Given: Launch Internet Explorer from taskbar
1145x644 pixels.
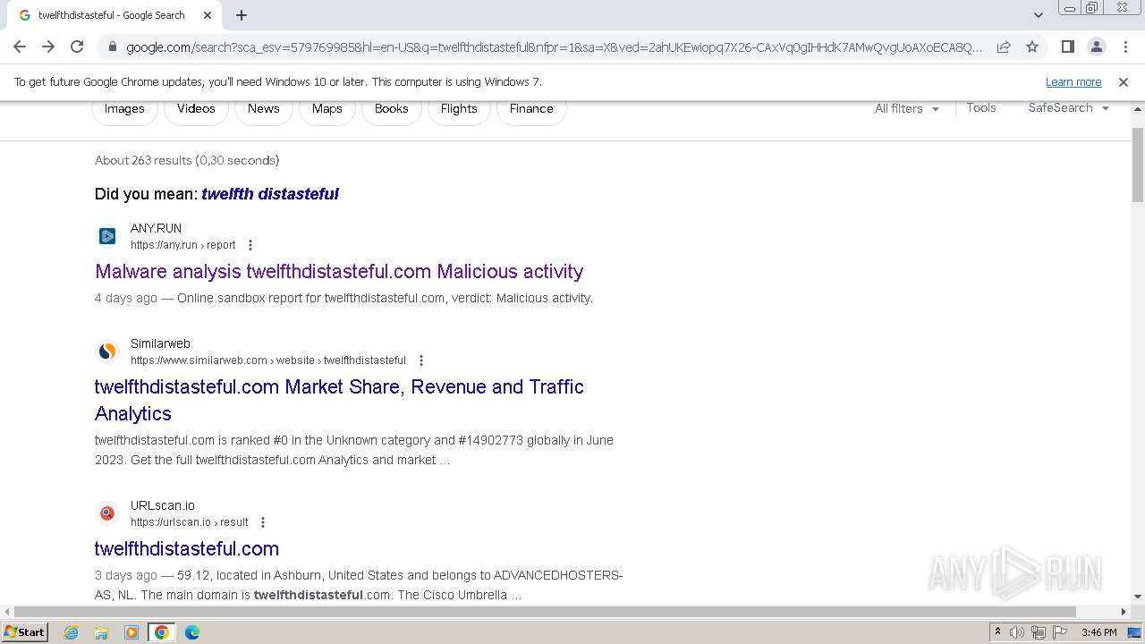Looking at the screenshot, I should coord(71,632).
